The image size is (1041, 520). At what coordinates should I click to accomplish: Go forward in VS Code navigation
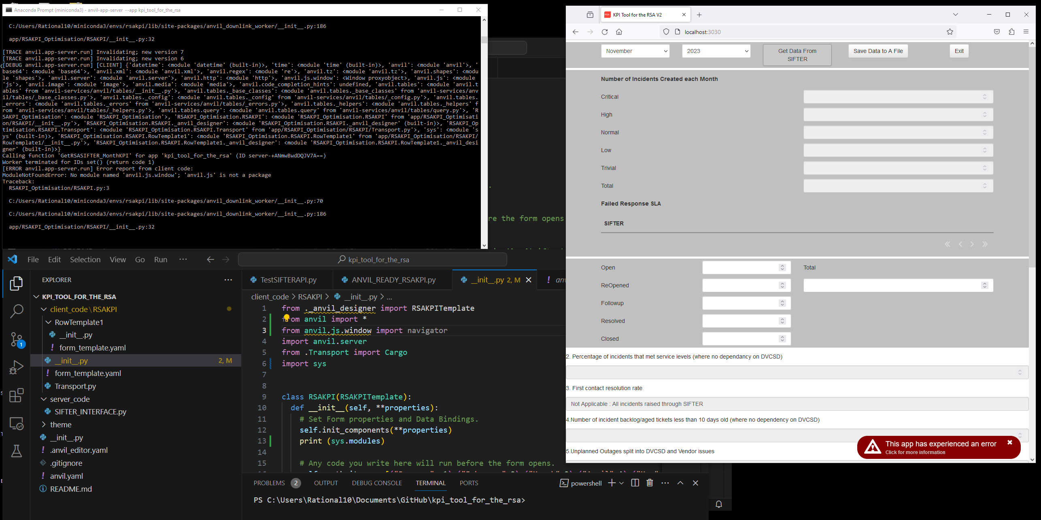(x=226, y=259)
